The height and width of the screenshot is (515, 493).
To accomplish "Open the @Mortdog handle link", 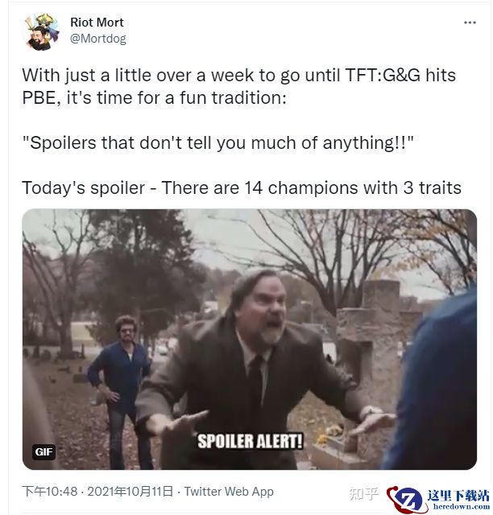I will click(x=98, y=39).
